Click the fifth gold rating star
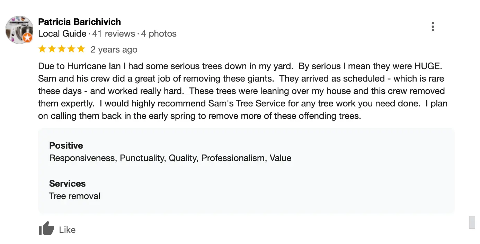 tap(81, 49)
